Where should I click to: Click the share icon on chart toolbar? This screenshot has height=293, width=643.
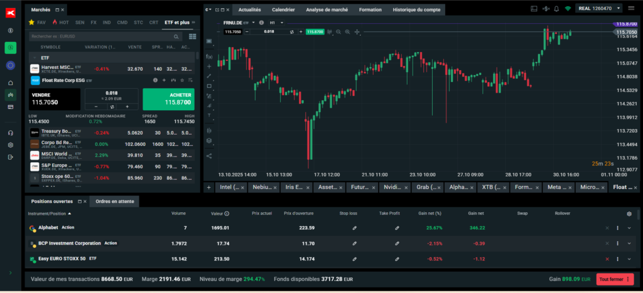209,156
